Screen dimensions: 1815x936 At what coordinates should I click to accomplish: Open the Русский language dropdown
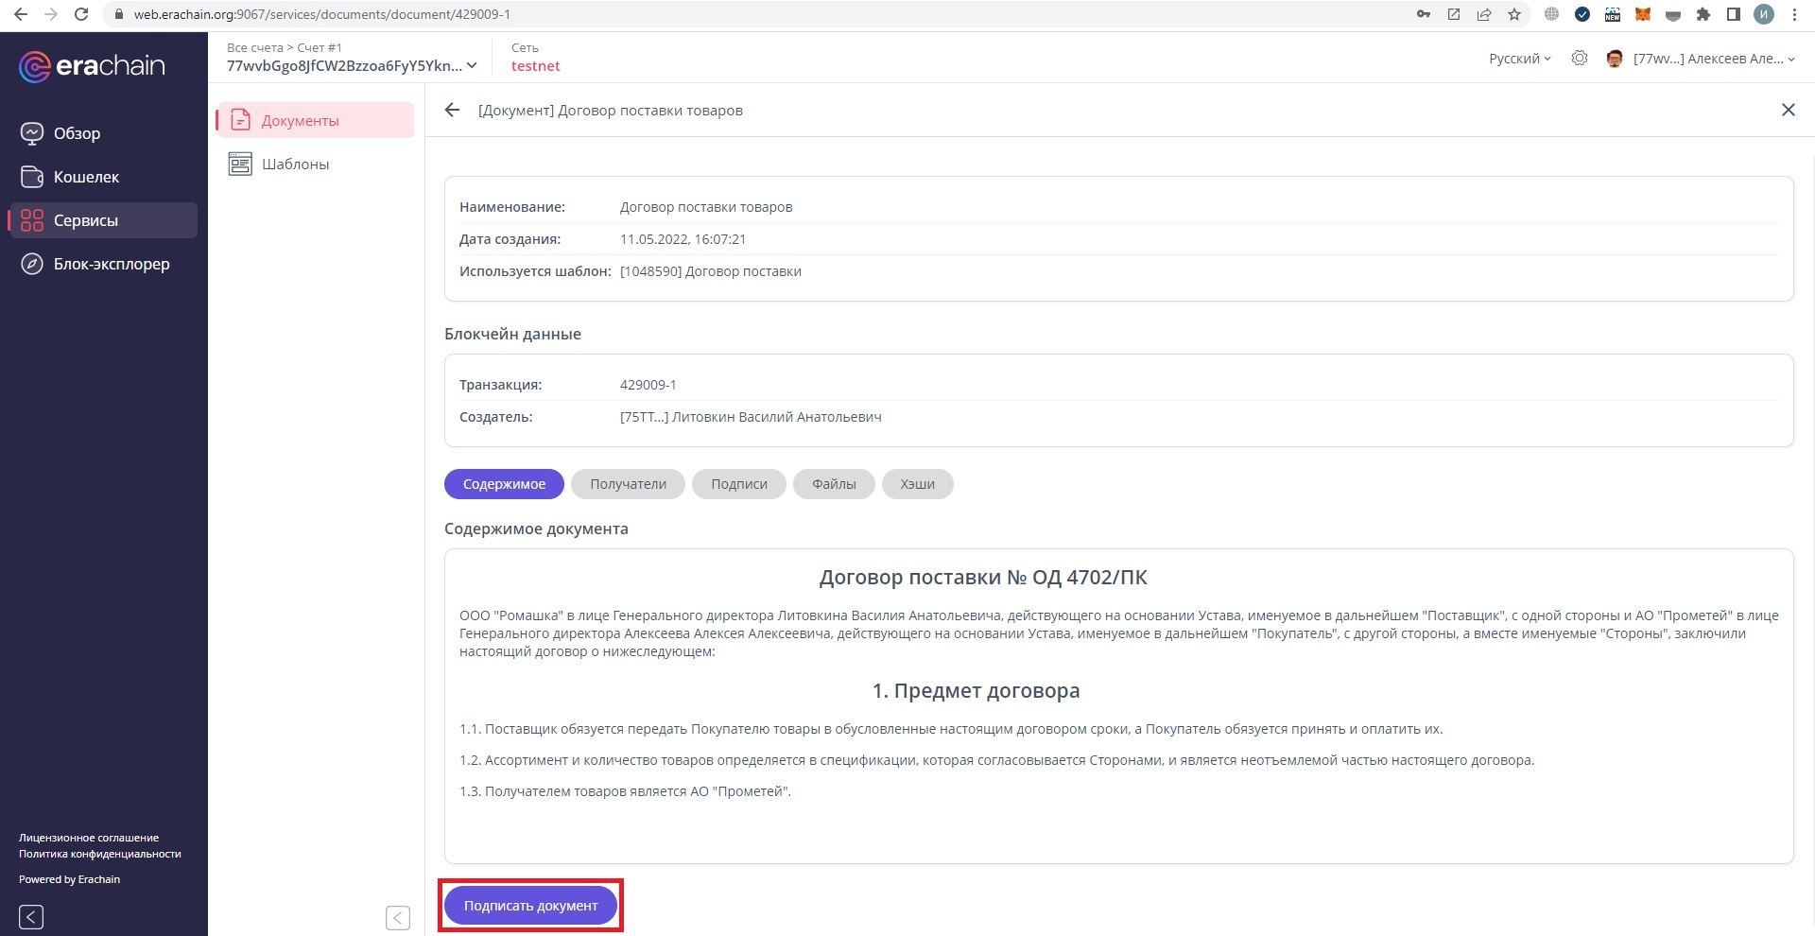(x=1519, y=59)
